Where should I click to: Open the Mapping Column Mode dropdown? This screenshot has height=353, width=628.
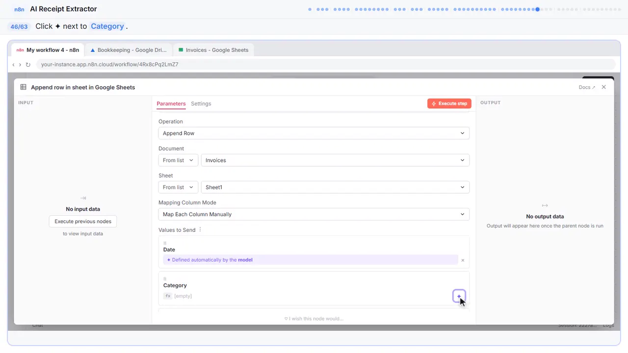coord(314,214)
